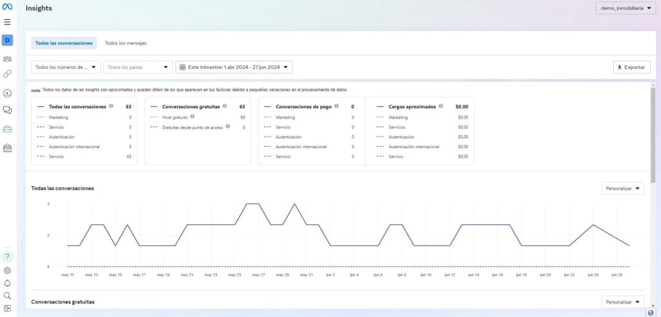Viewport: 661px width, 317px height.
Task: Click the search magnifier icon in sidebar
Action: [x=7, y=296]
